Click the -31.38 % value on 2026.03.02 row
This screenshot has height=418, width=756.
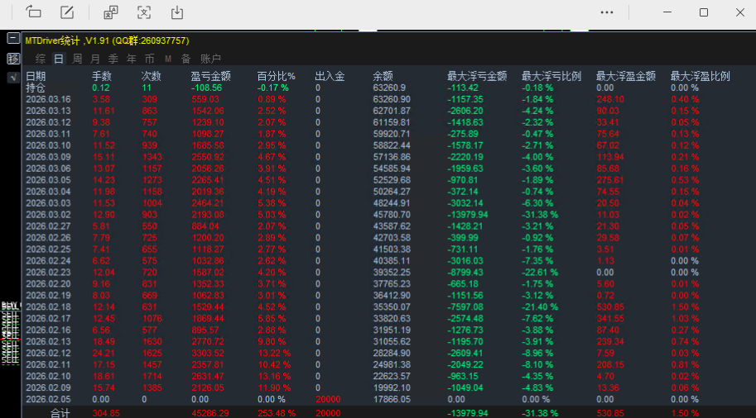pos(540,215)
